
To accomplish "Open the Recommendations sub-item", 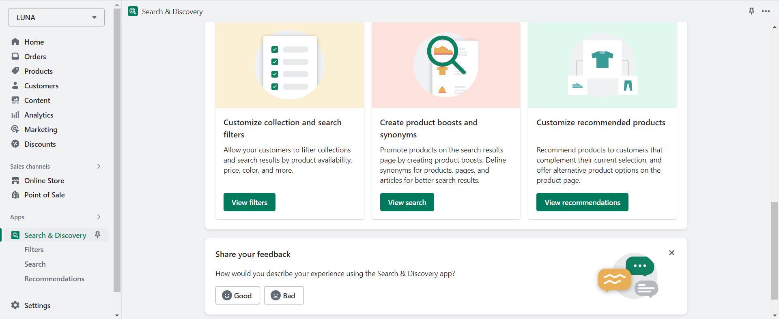I will (54, 279).
